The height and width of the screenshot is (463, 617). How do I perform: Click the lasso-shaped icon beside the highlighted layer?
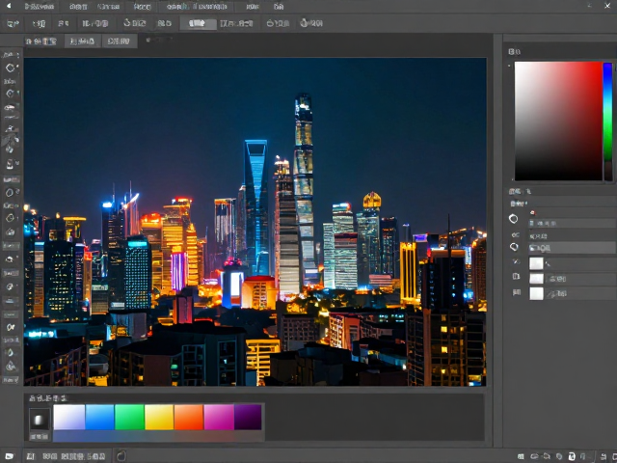coord(514,247)
